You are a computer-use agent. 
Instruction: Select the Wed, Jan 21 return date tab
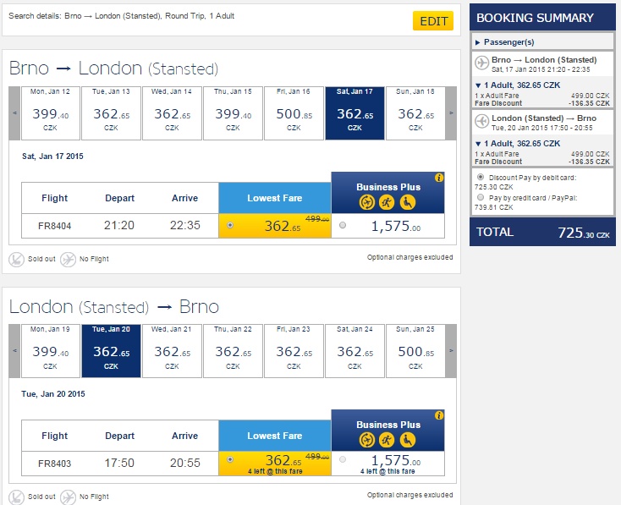click(x=172, y=351)
